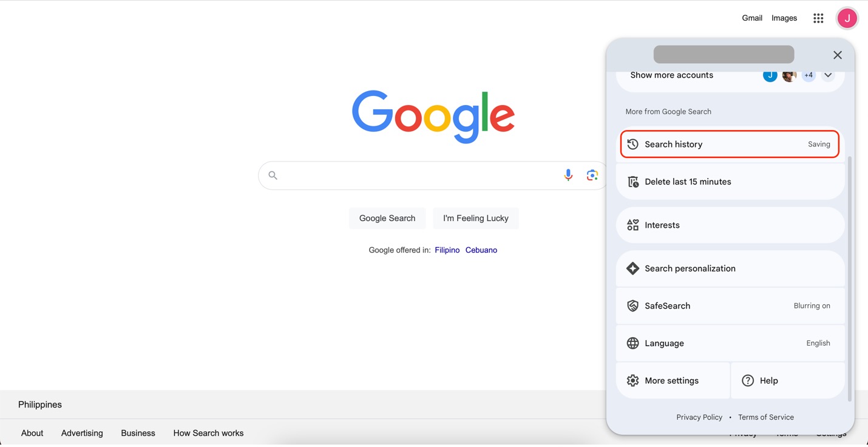The image size is (868, 447).
Task: Open About link in footer
Action: tap(32, 433)
